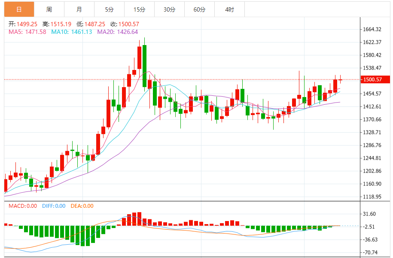The width and height of the screenshot is (393, 258).
Task: Open the 5分 timeframe tab
Action: tap(109, 9)
